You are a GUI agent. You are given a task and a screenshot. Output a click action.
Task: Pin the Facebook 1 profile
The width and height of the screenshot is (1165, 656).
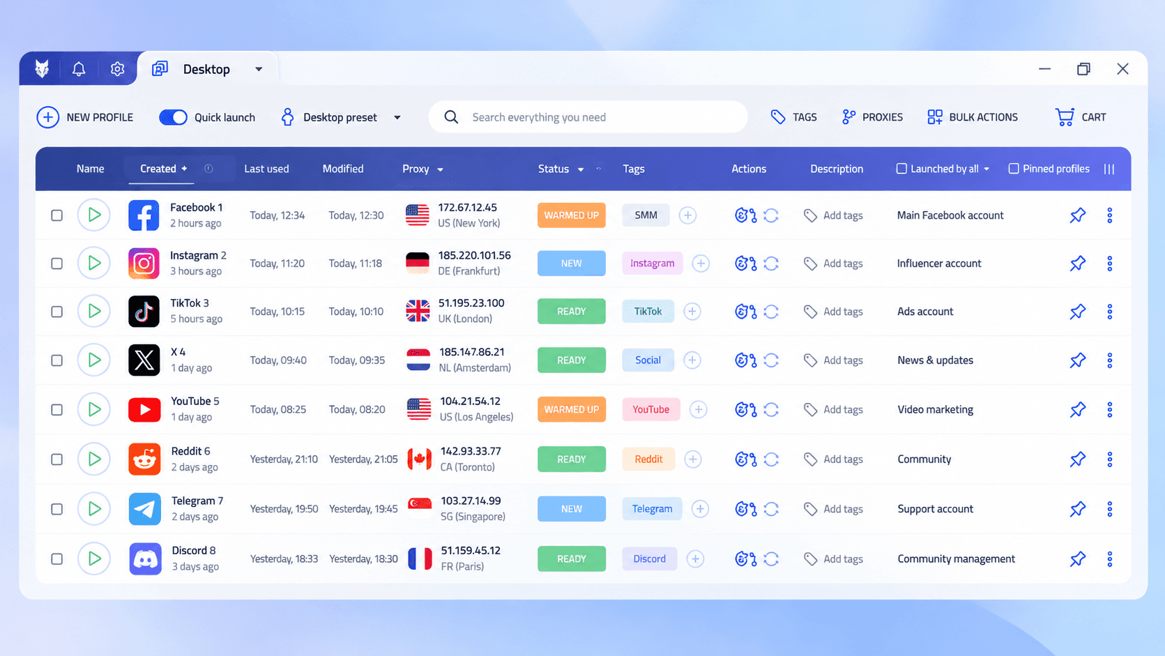(1078, 215)
